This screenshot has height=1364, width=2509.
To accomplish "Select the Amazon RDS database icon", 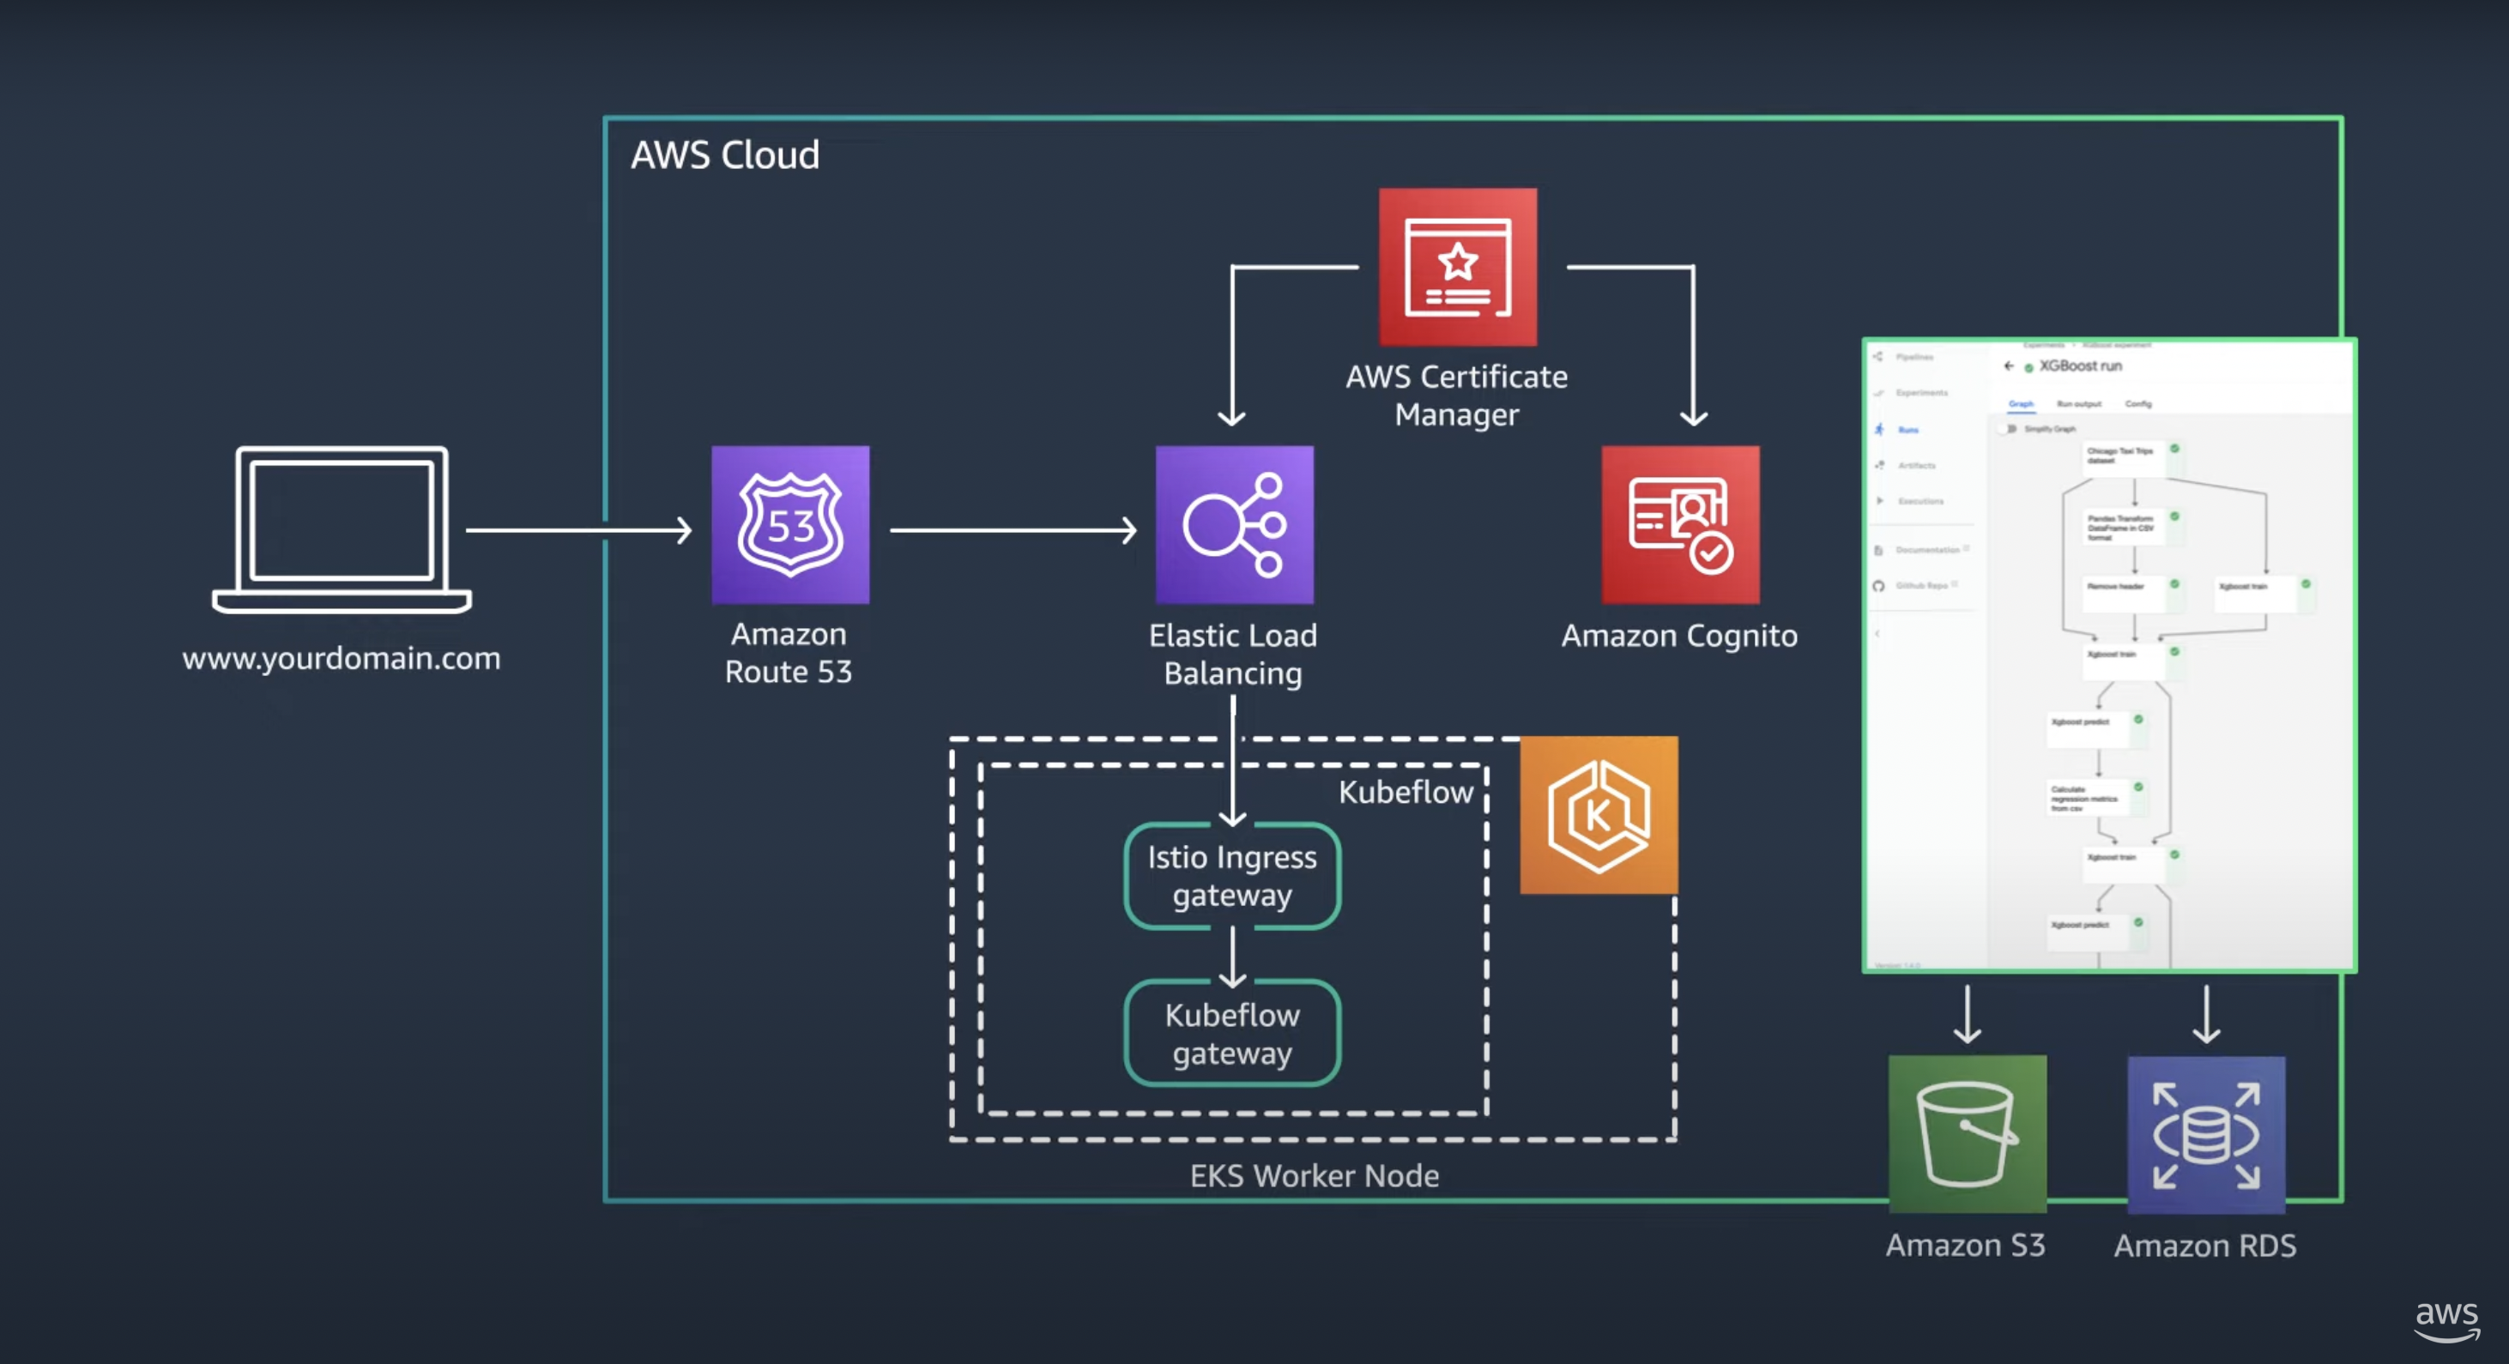I will [2206, 1134].
